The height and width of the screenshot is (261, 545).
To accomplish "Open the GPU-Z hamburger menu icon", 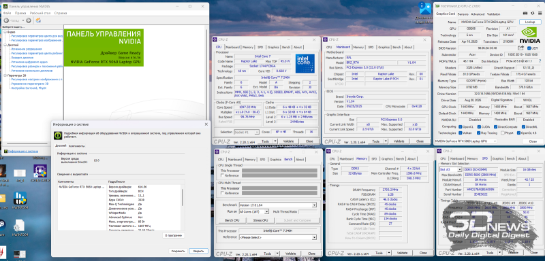I will point(540,14).
